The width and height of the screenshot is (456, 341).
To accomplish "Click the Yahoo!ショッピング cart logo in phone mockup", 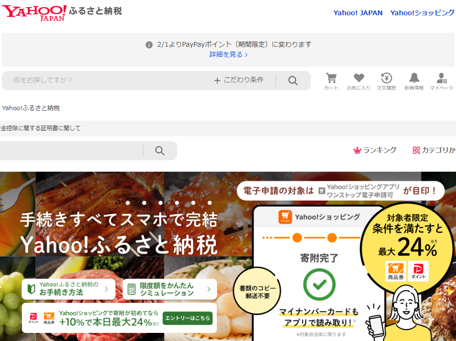I will [x=285, y=217].
